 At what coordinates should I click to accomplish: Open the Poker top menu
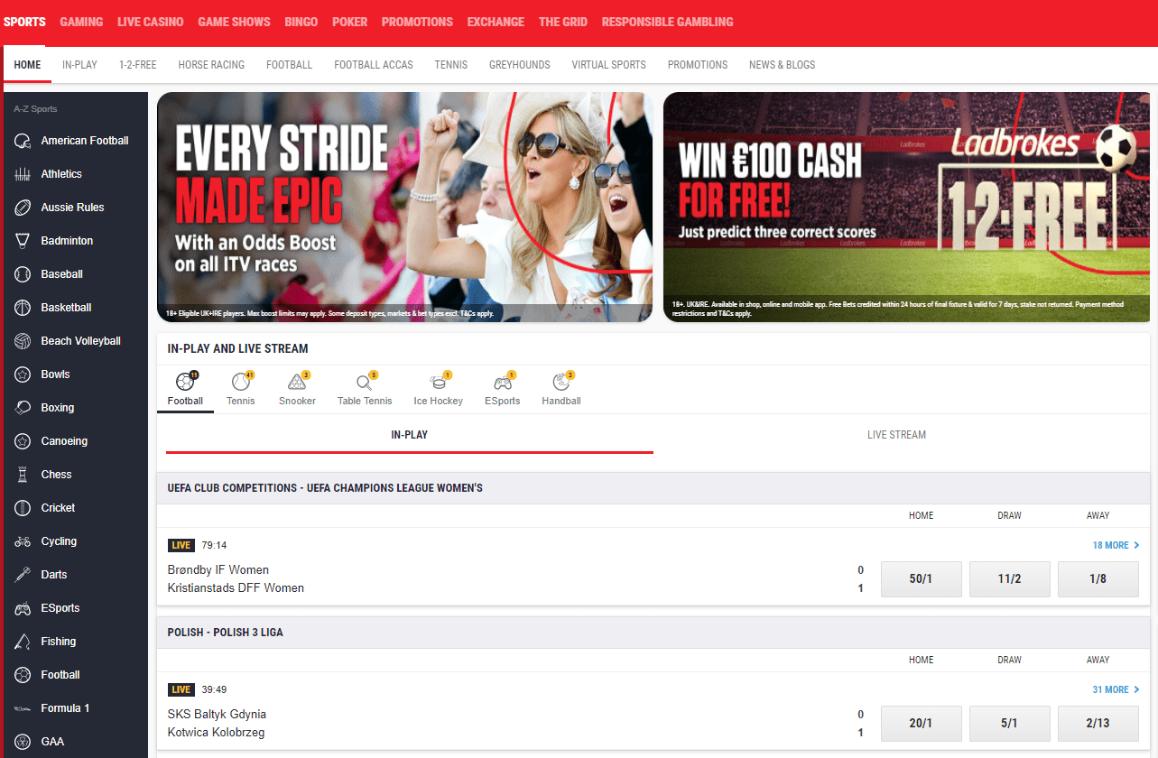click(350, 22)
